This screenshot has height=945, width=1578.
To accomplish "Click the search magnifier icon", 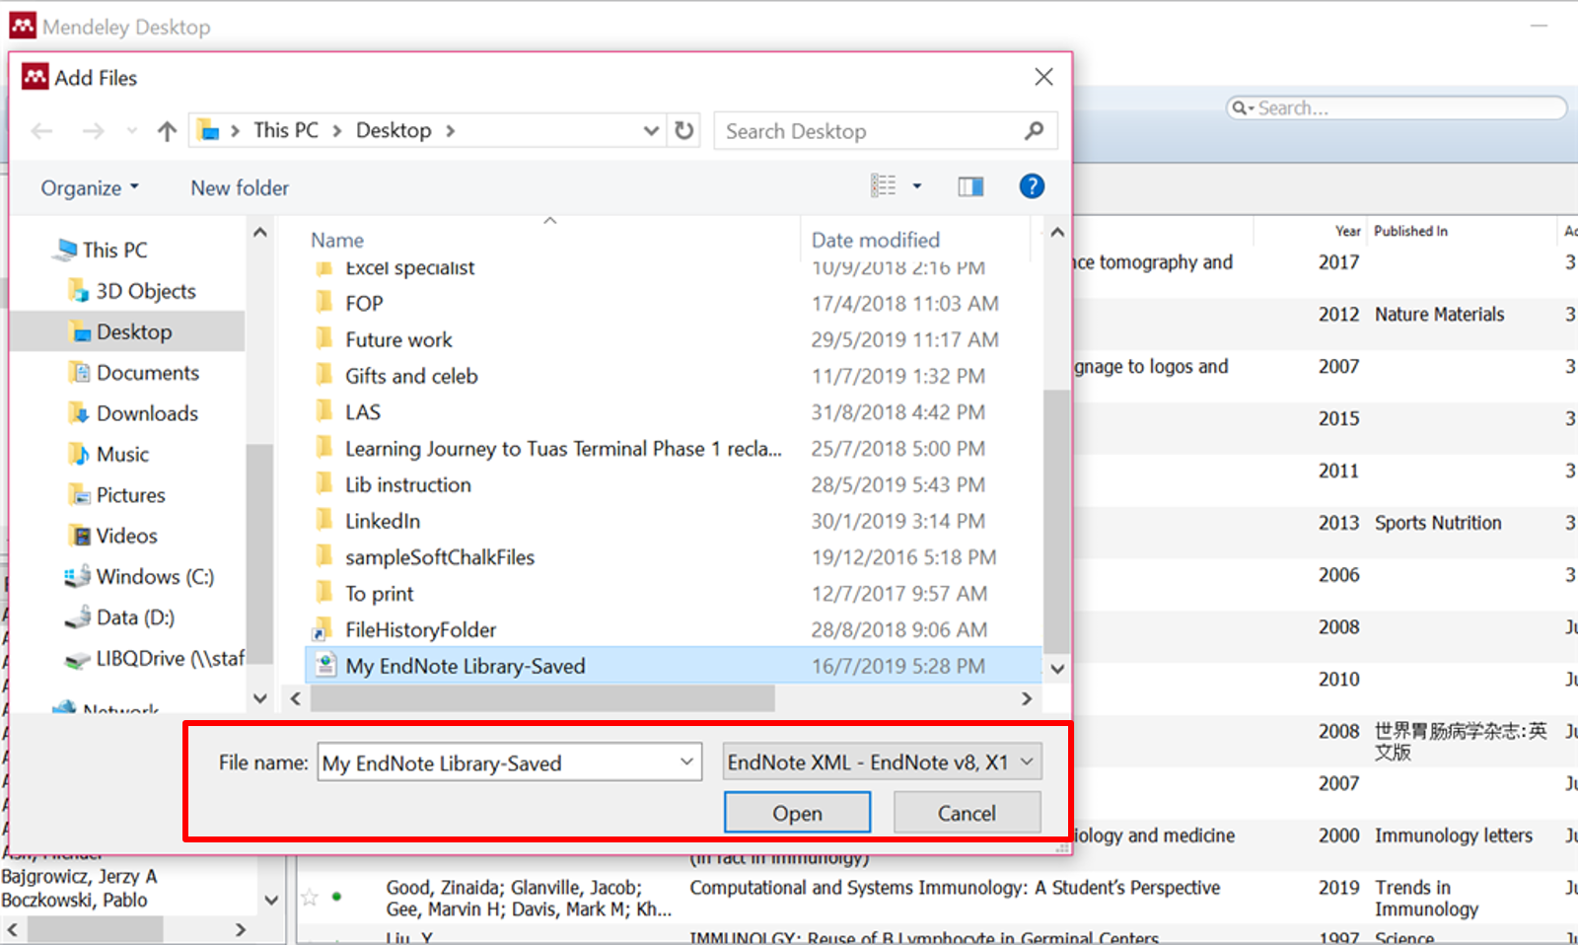I will (x=1034, y=130).
